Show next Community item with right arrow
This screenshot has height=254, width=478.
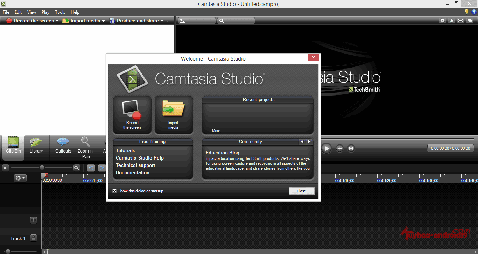point(309,142)
